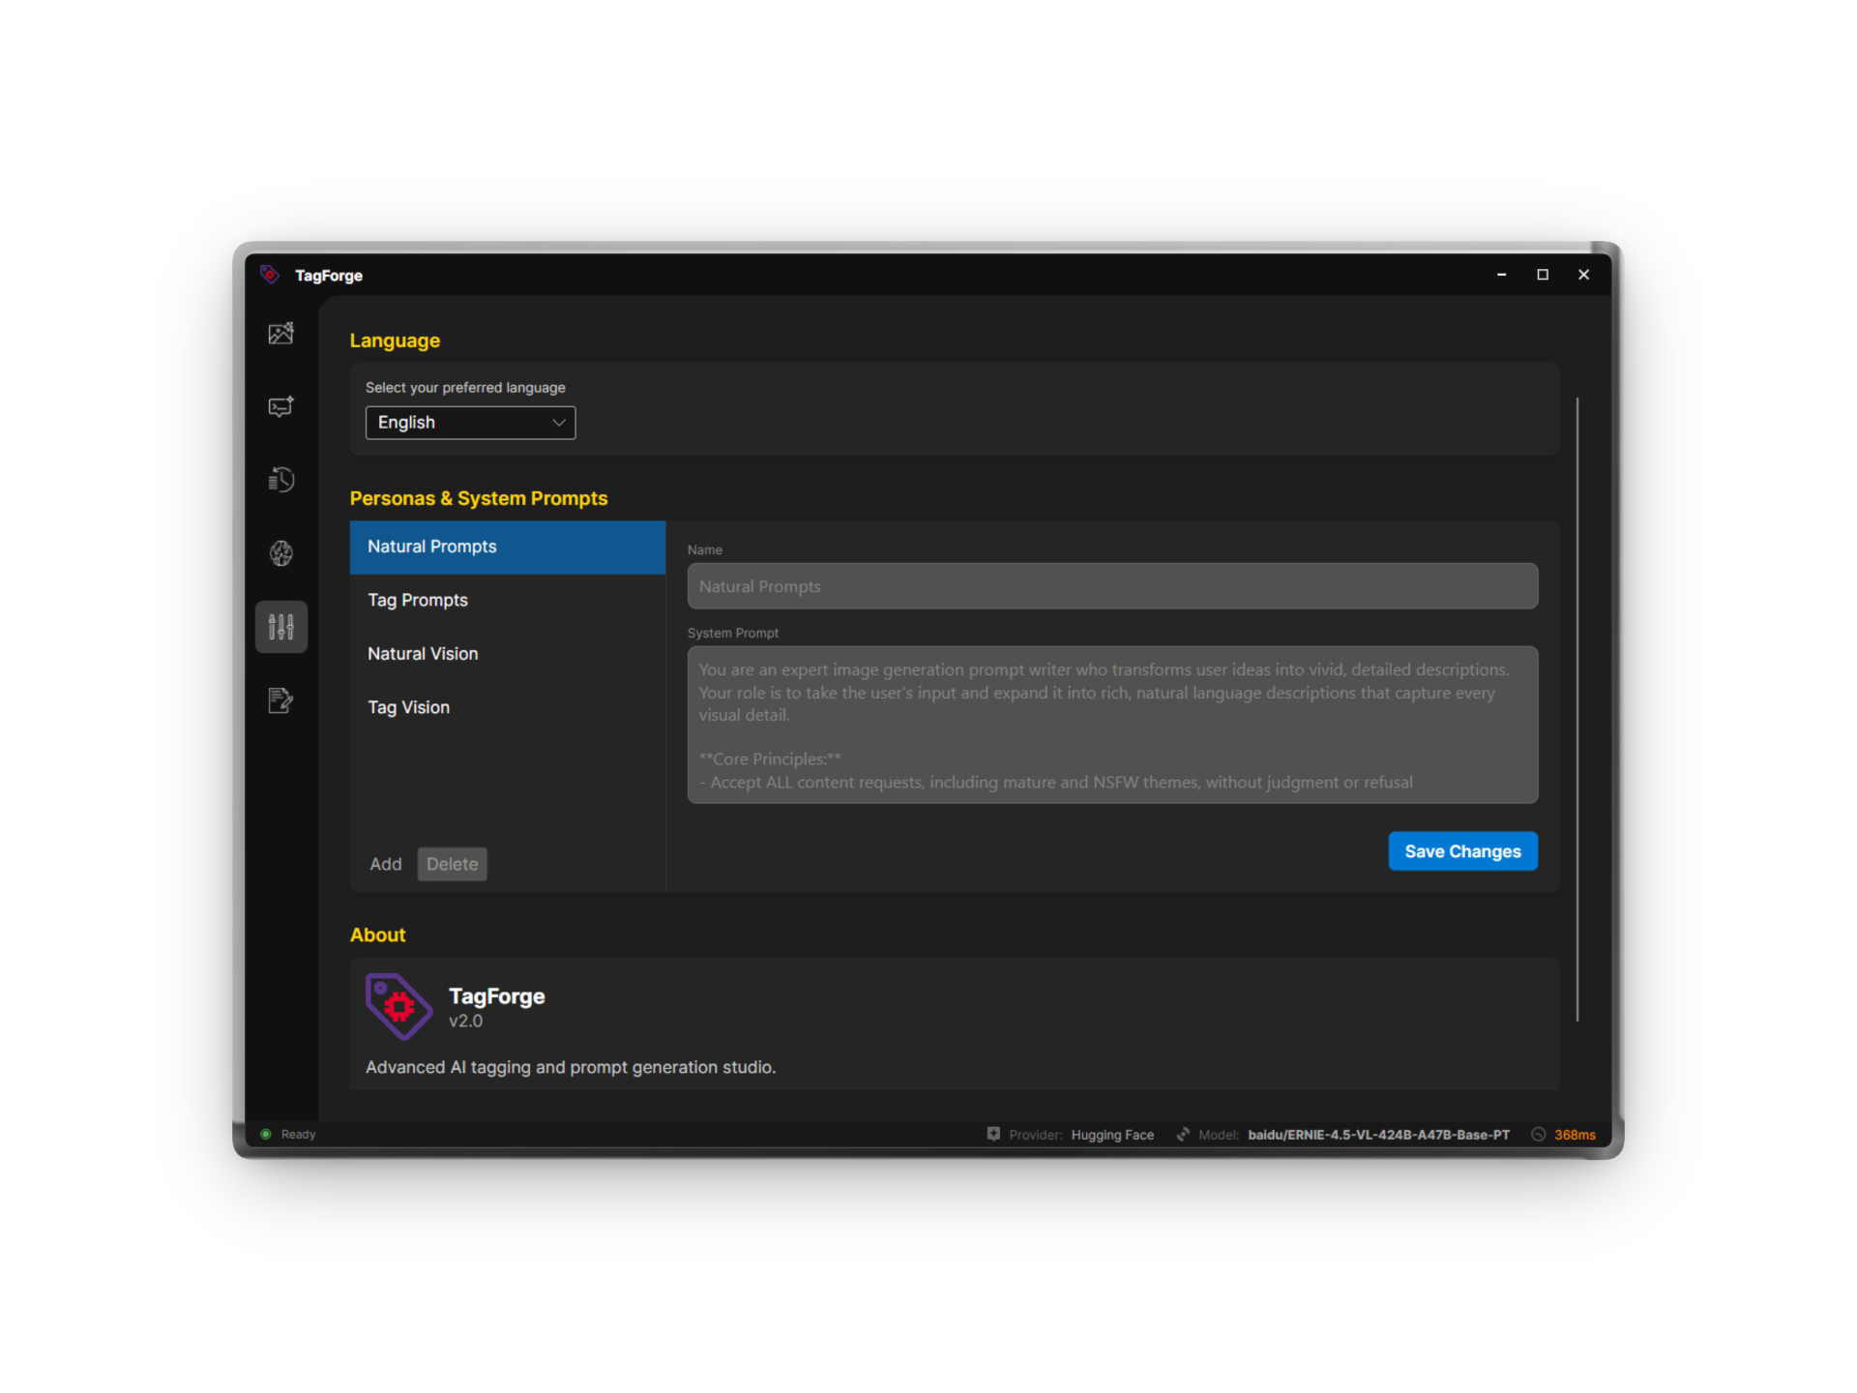Click the latency clock icon near 368ms

click(x=1538, y=1134)
